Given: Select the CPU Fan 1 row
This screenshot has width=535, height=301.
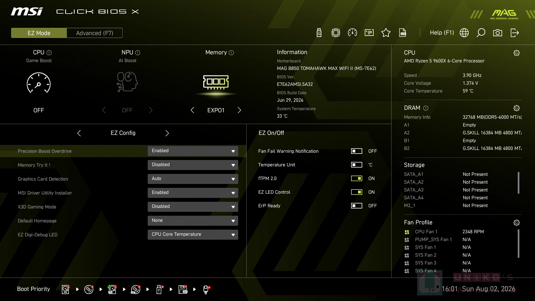Looking at the screenshot, I should click(x=444, y=232).
